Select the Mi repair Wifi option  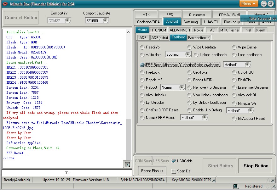click(245, 103)
